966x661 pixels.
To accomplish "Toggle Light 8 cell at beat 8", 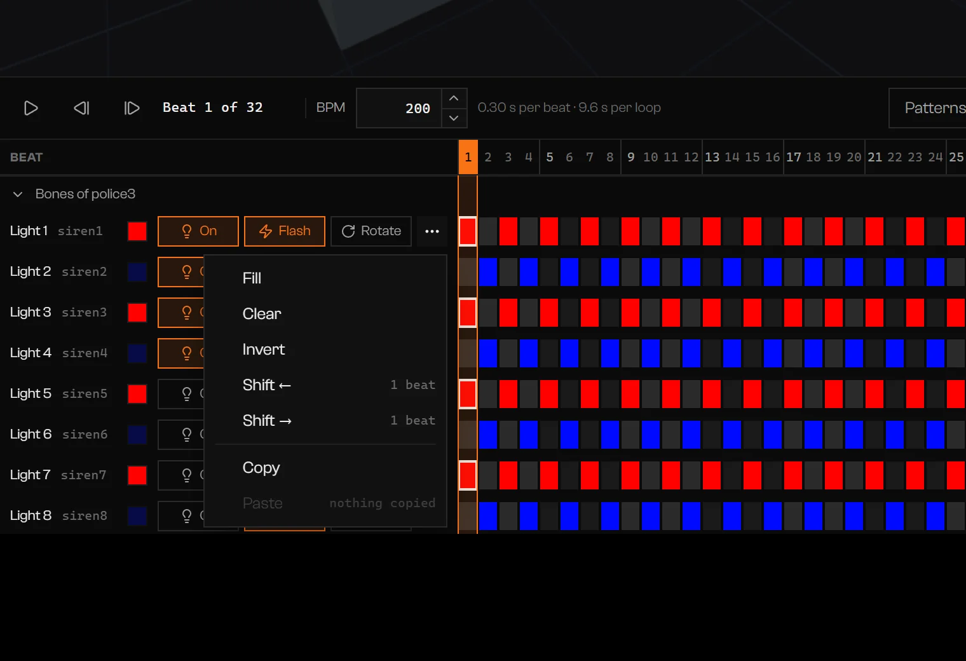I will [x=610, y=516].
